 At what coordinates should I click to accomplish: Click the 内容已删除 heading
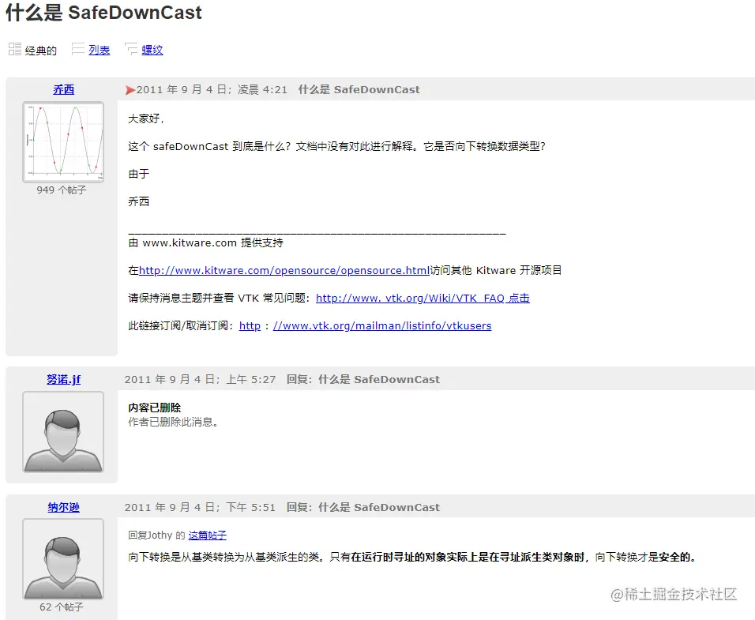[x=155, y=408]
